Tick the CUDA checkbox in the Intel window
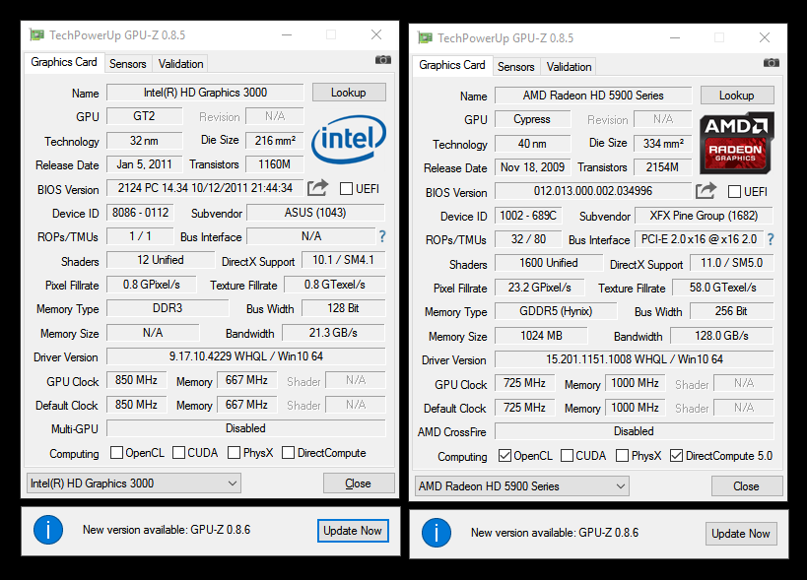This screenshot has height=580, width=807. pyautogui.click(x=179, y=453)
